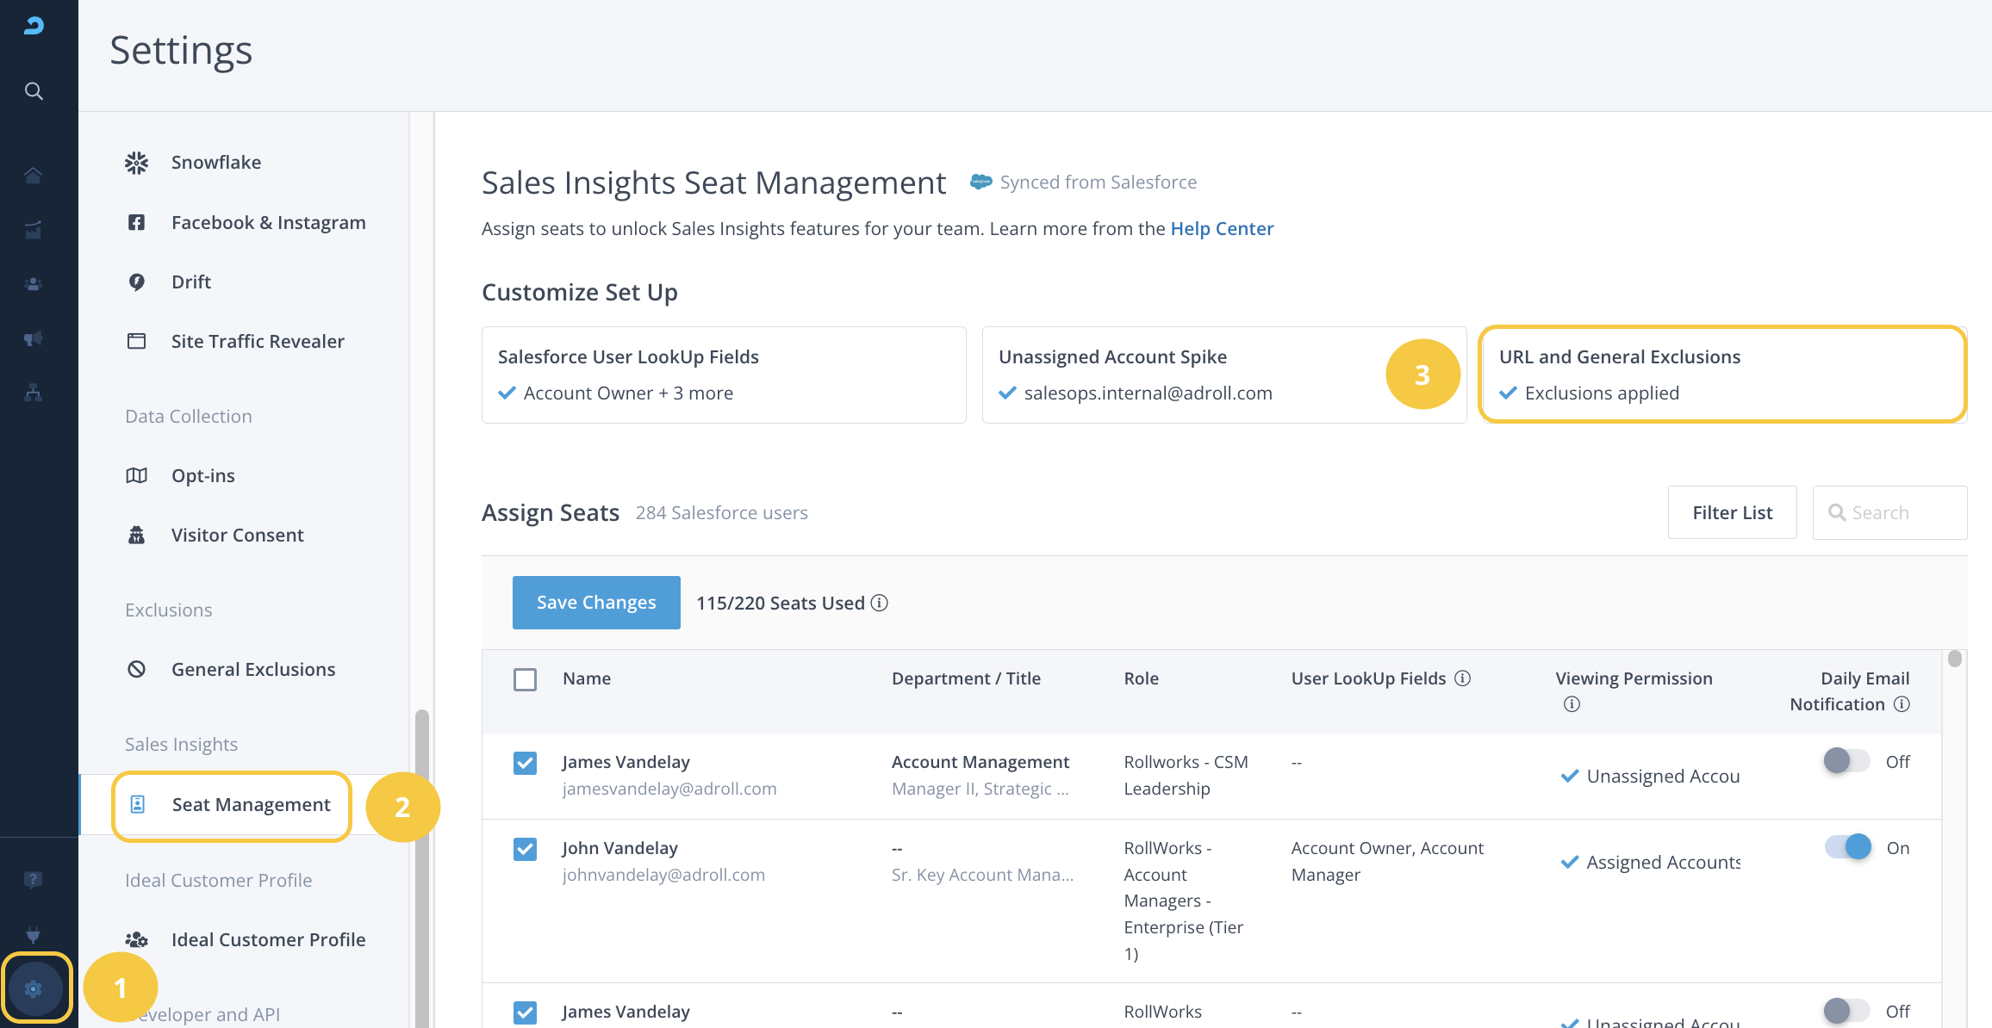Click User LookUp Fields info icon

tap(1462, 678)
